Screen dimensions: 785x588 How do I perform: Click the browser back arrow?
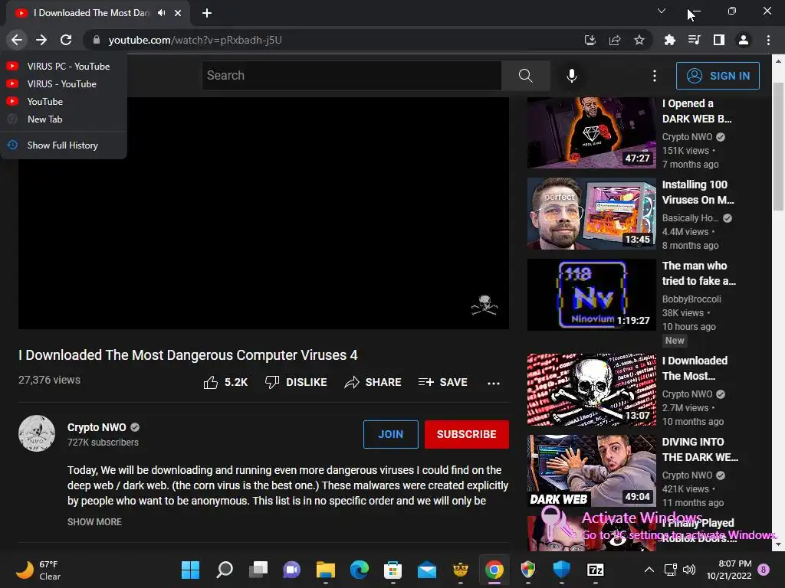point(17,40)
